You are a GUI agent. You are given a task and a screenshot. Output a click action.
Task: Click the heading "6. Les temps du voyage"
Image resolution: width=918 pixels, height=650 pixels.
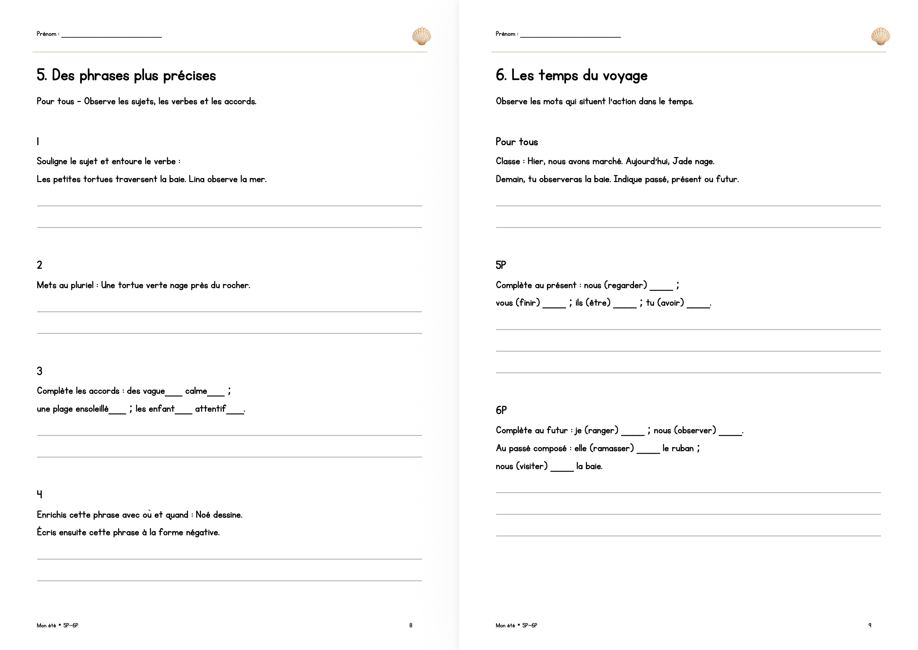pyautogui.click(x=571, y=76)
